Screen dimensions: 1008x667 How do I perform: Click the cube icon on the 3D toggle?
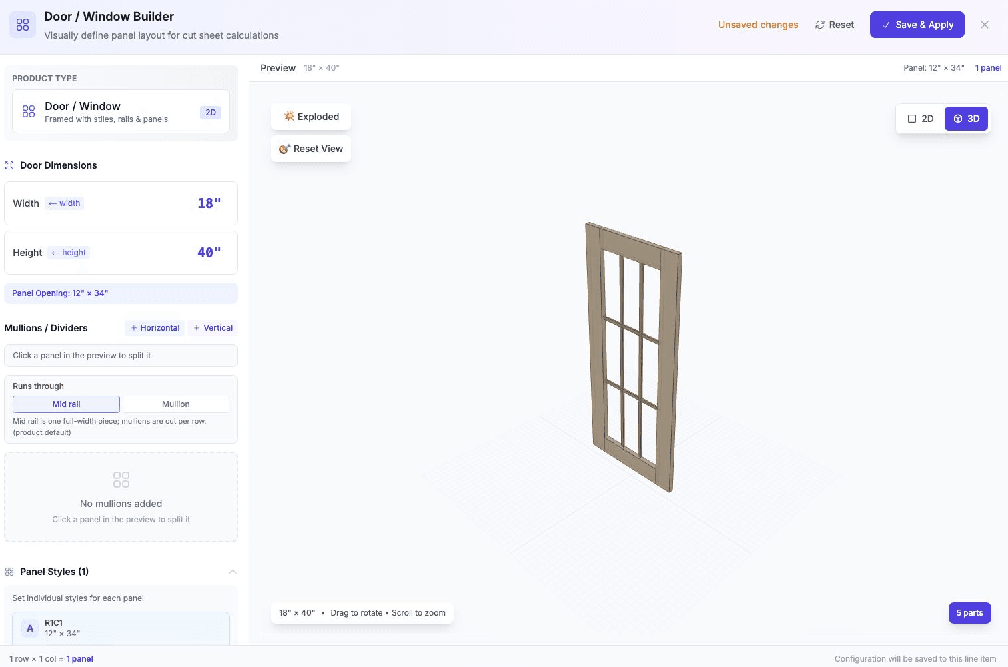coord(958,119)
